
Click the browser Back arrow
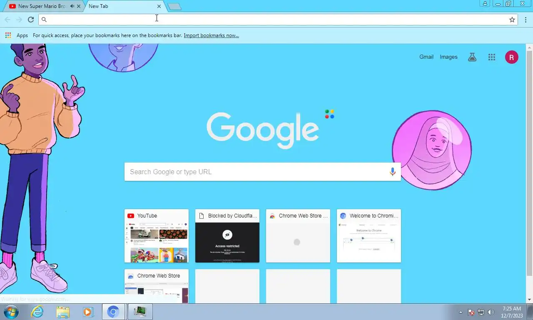[x=7, y=20]
